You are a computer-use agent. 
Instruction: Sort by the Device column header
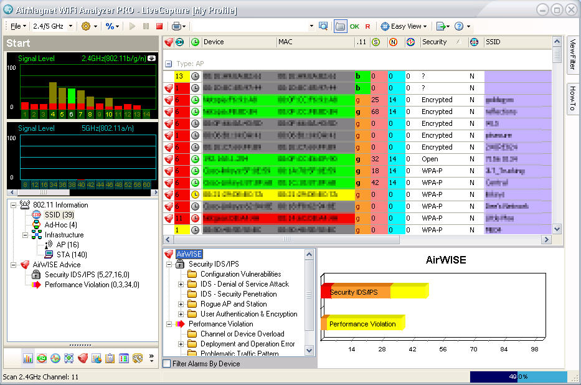click(x=239, y=42)
